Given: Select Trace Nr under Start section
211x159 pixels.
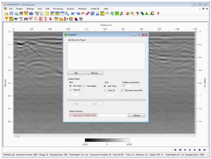Looking at the screenshot, I should 71,90.
